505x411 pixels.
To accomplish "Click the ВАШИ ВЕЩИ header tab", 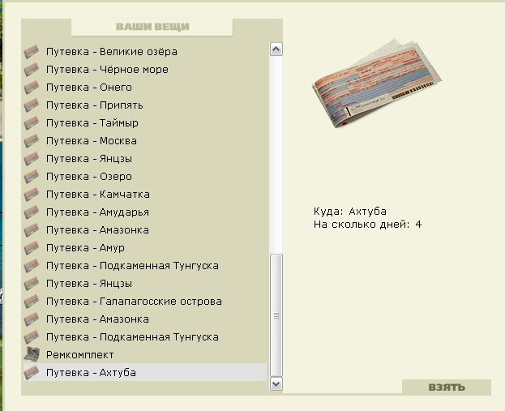I will (x=152, y=27).
